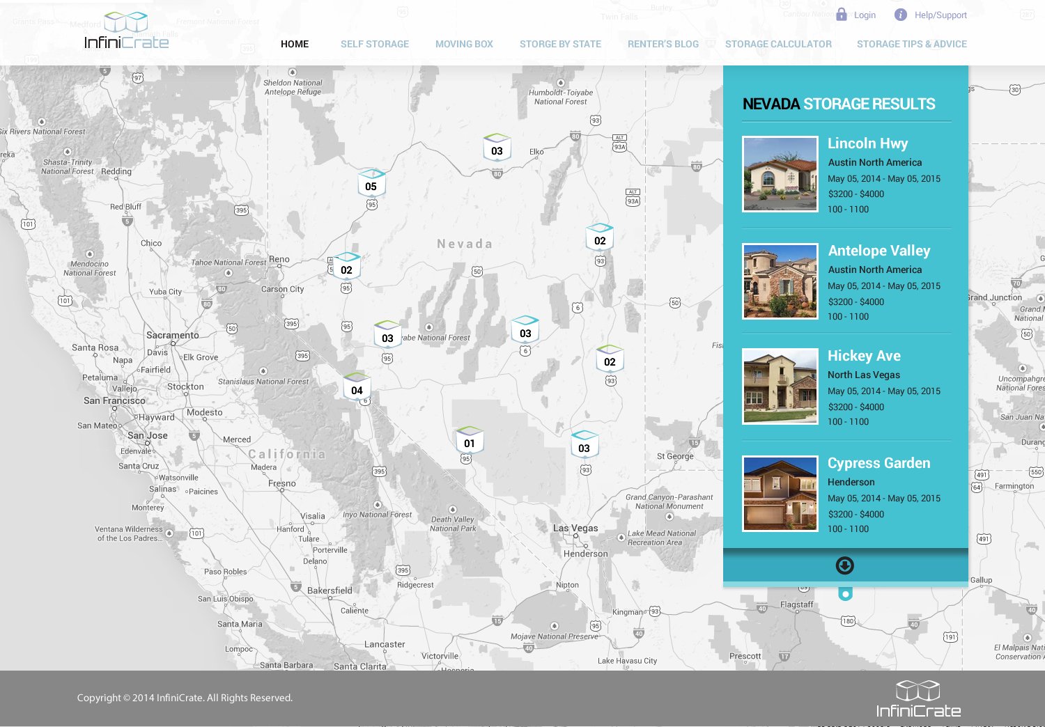Image resolution: width=1045 pixels, height=727 pixels.
Task: Click 'Henderson' in Cypress Garden listing
Action: [851, 482]
